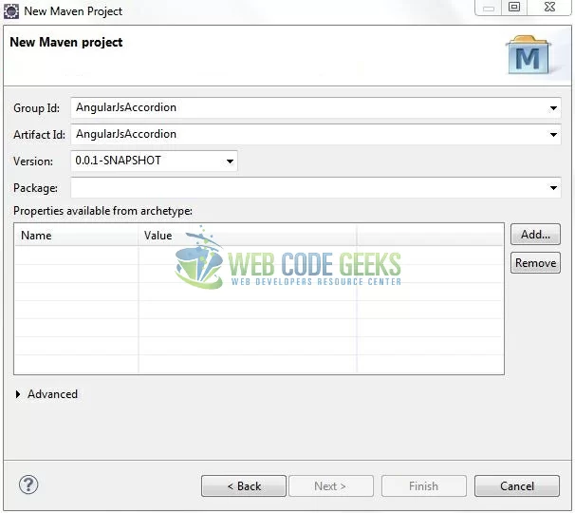575x513 pixels.
Task: Open the Group Id dropdown arrow
Action: click(553, 108)
